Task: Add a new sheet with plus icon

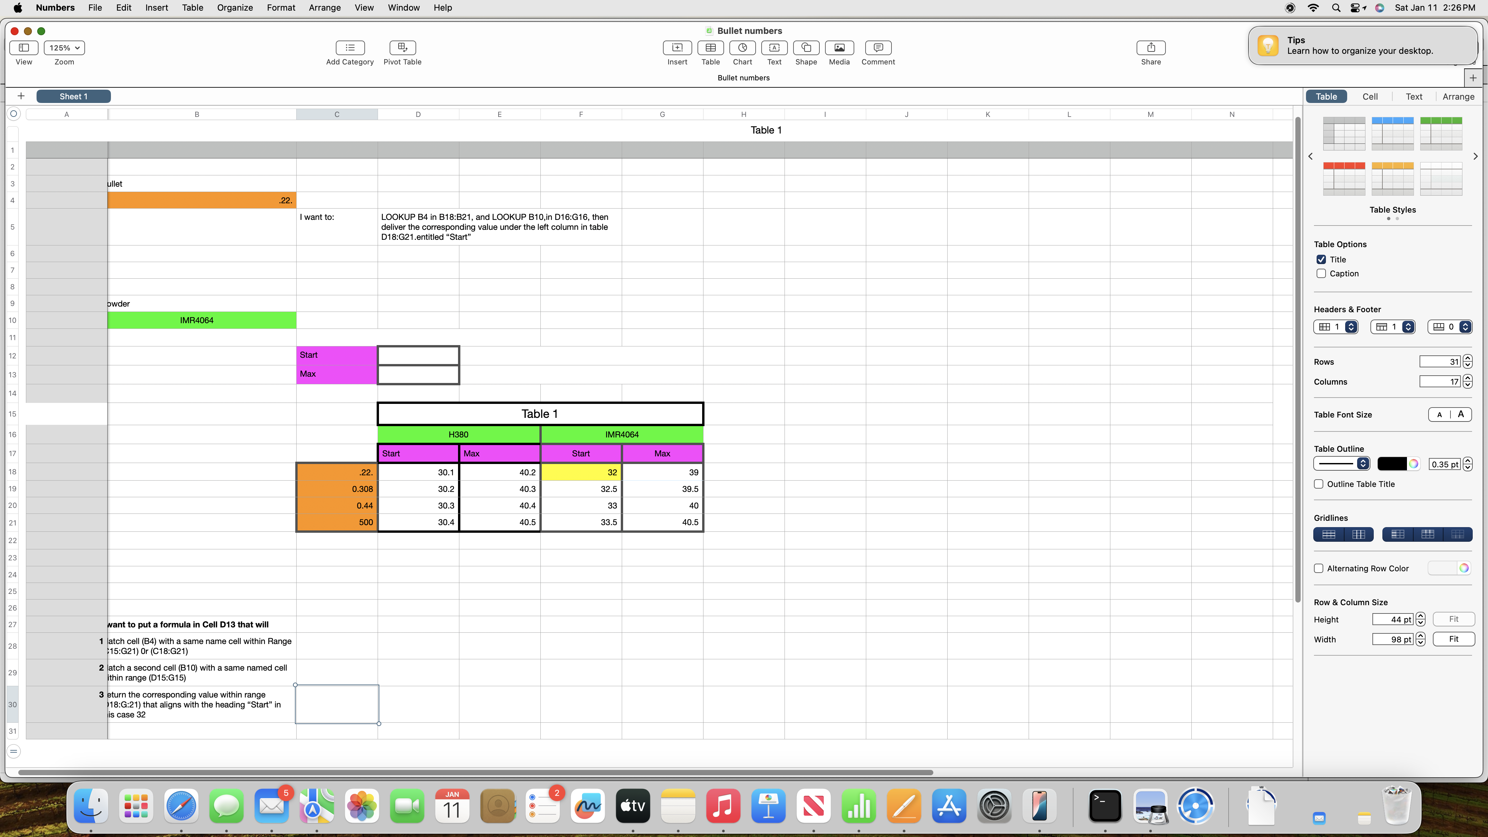Action: point(21,96)
